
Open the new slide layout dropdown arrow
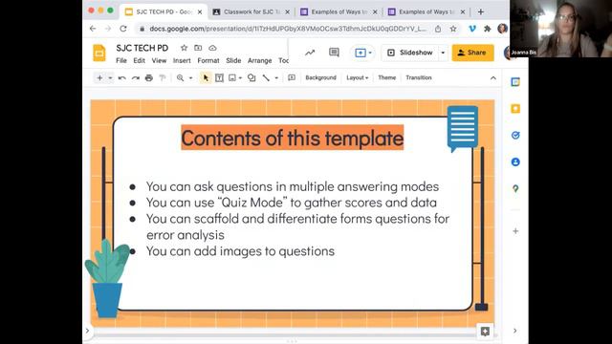pyautogui.click(x=111, y=78)
